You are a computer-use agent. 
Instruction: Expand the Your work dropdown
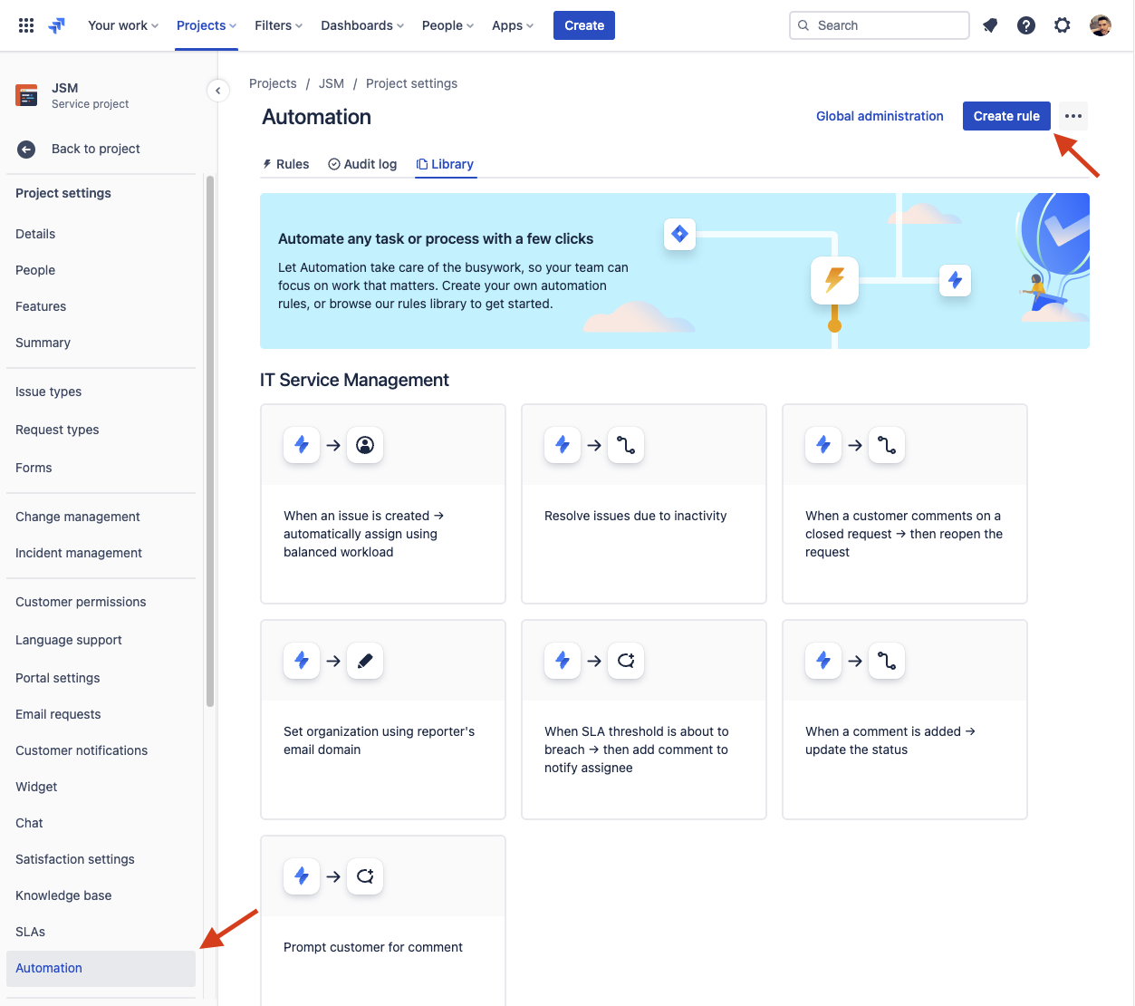[x=122, y=25]
